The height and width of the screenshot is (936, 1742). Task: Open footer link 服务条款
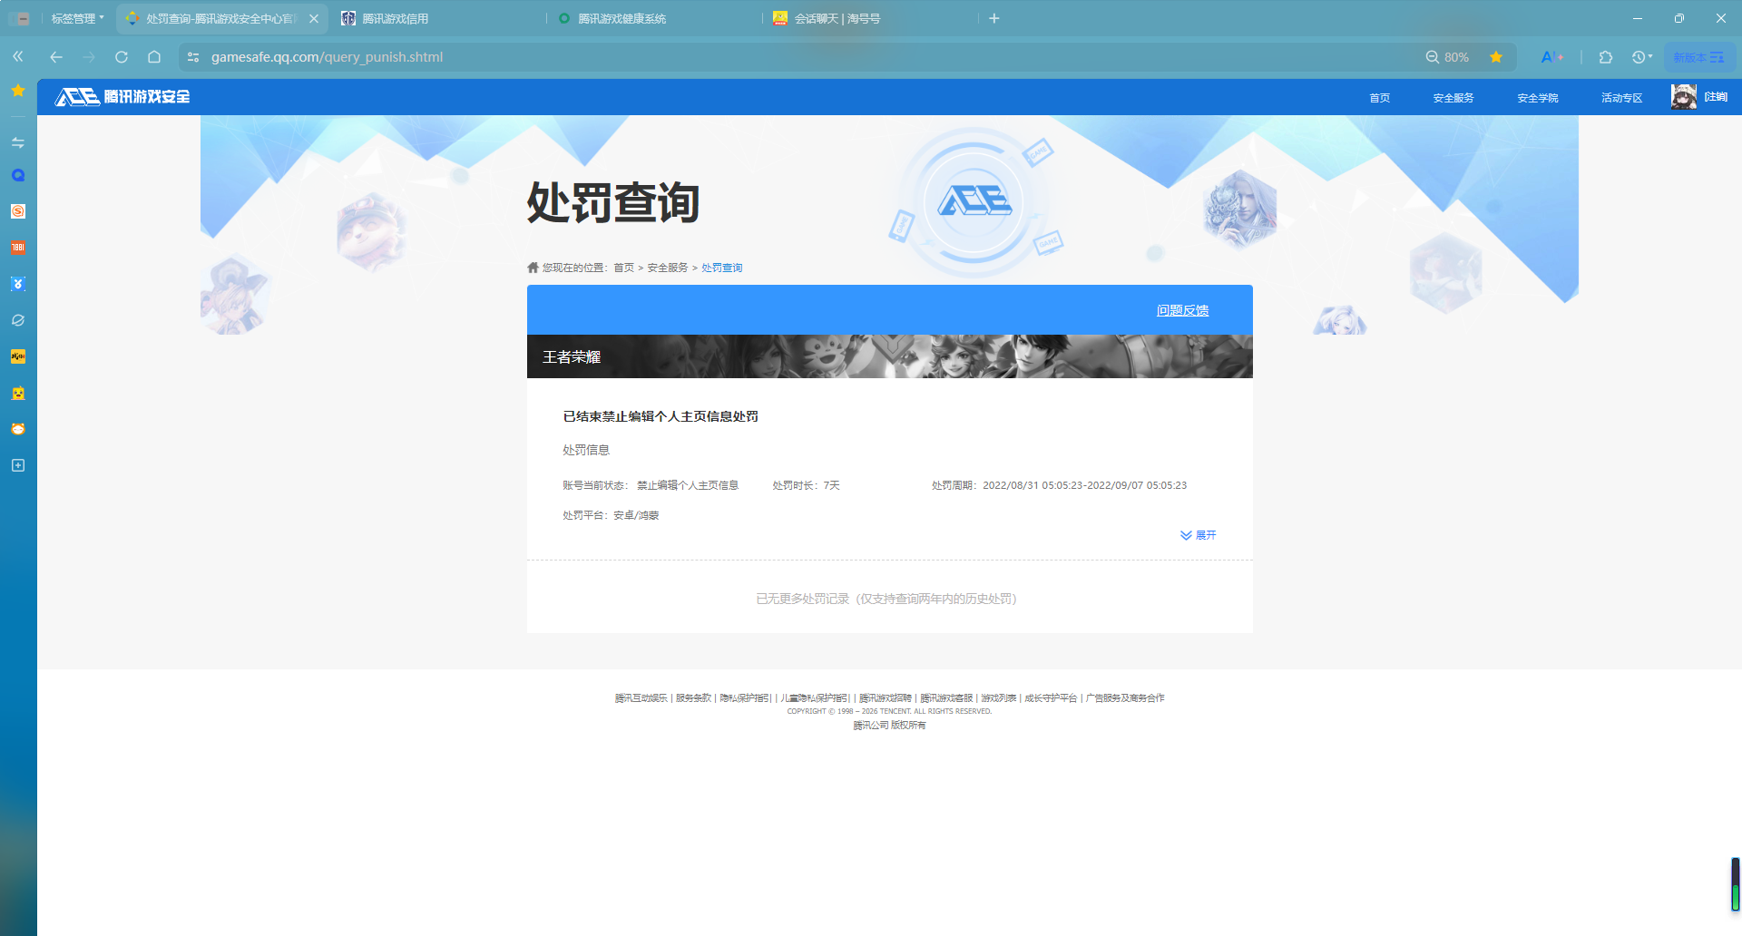coord(693,698)
